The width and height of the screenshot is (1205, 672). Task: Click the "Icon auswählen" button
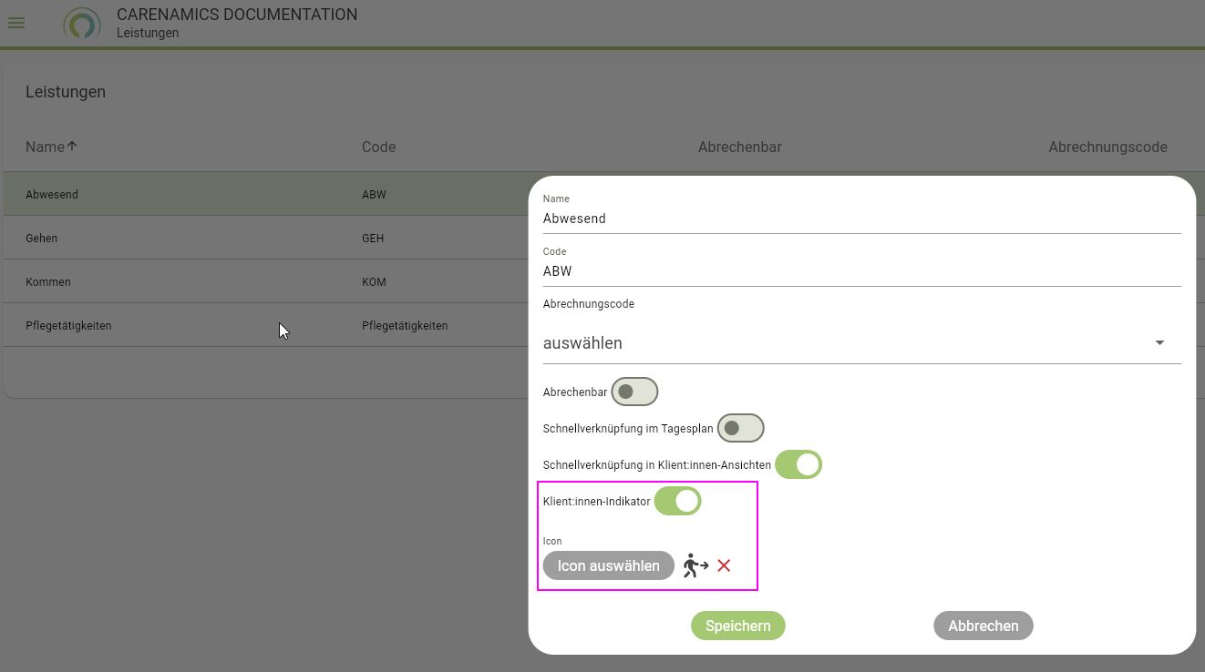pyautogui.click(x=608, y=565)
